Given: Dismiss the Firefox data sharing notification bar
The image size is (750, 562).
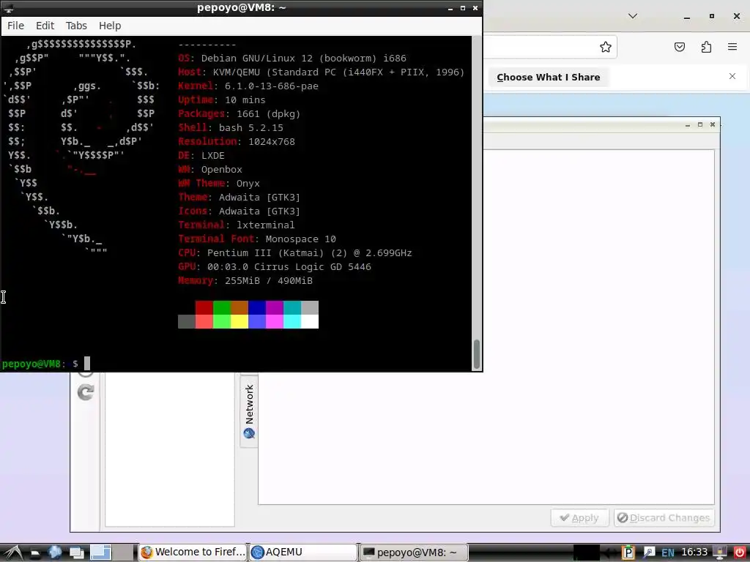Looking at the screenshot, I should pyautogui.click(x=732, y=76).
